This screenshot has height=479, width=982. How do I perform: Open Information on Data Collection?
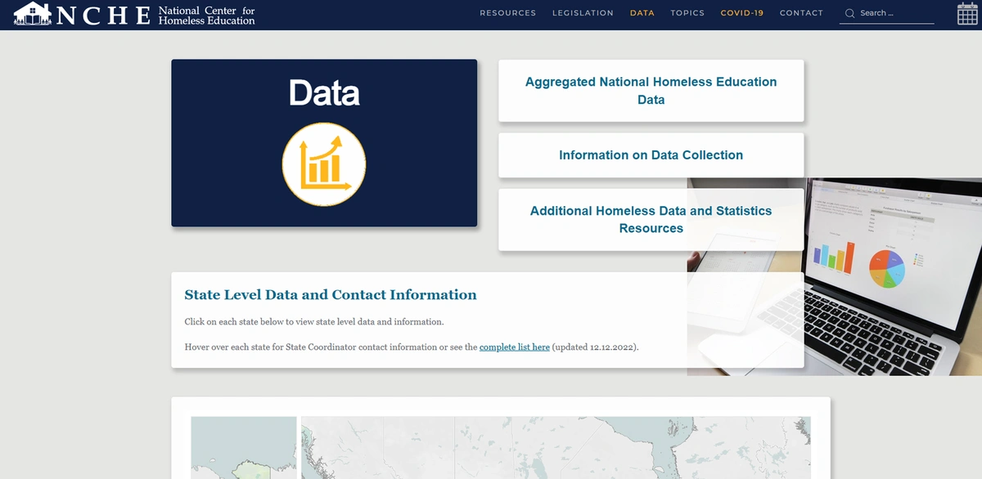651,154
